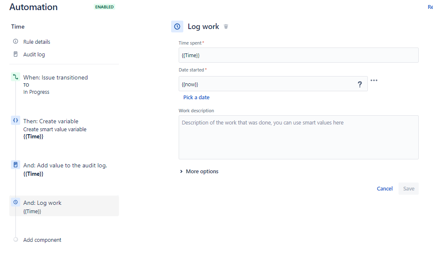The image size is (433, 262).
Task: Click the Add component circle icon
Action: [x=16, y=240]
